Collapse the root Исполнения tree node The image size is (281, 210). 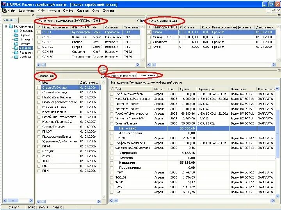(x=6, y=26)
